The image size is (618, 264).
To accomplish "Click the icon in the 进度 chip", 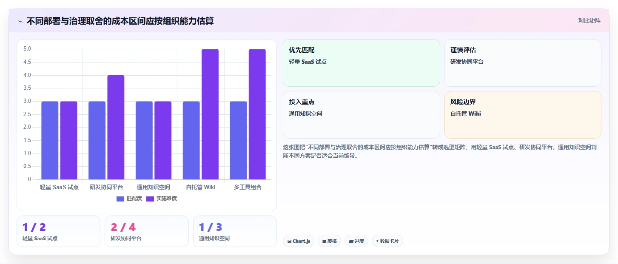I will coord(351,241).
